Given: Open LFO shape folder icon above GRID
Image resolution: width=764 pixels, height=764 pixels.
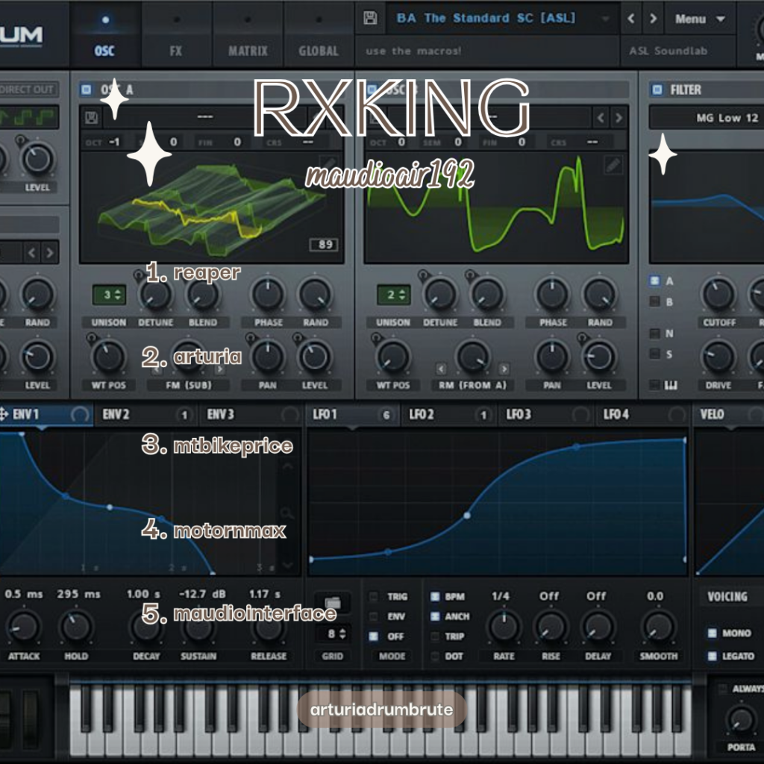Looking at the screenshot, I should (332, 603).
